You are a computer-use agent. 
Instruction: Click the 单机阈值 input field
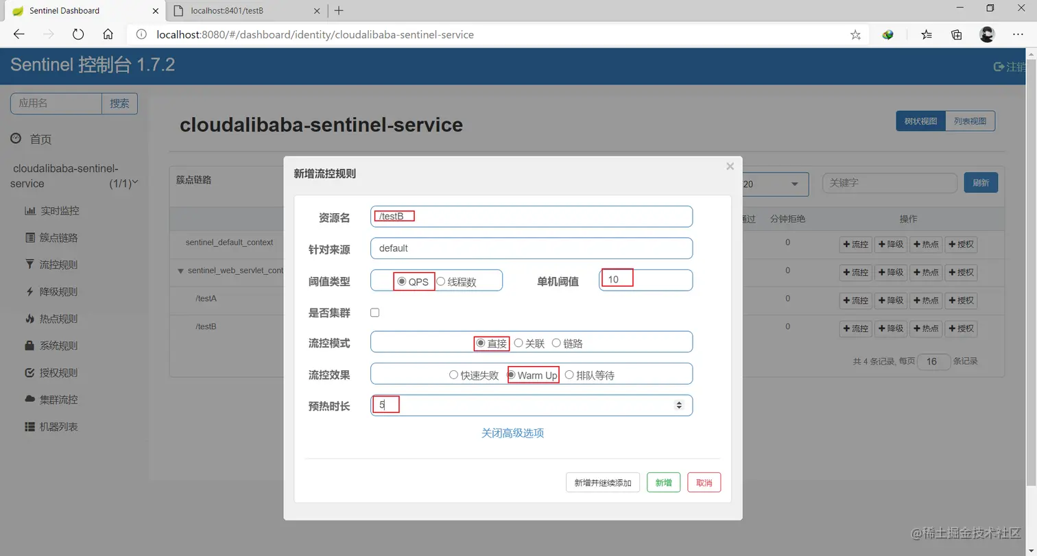(645, 280)
